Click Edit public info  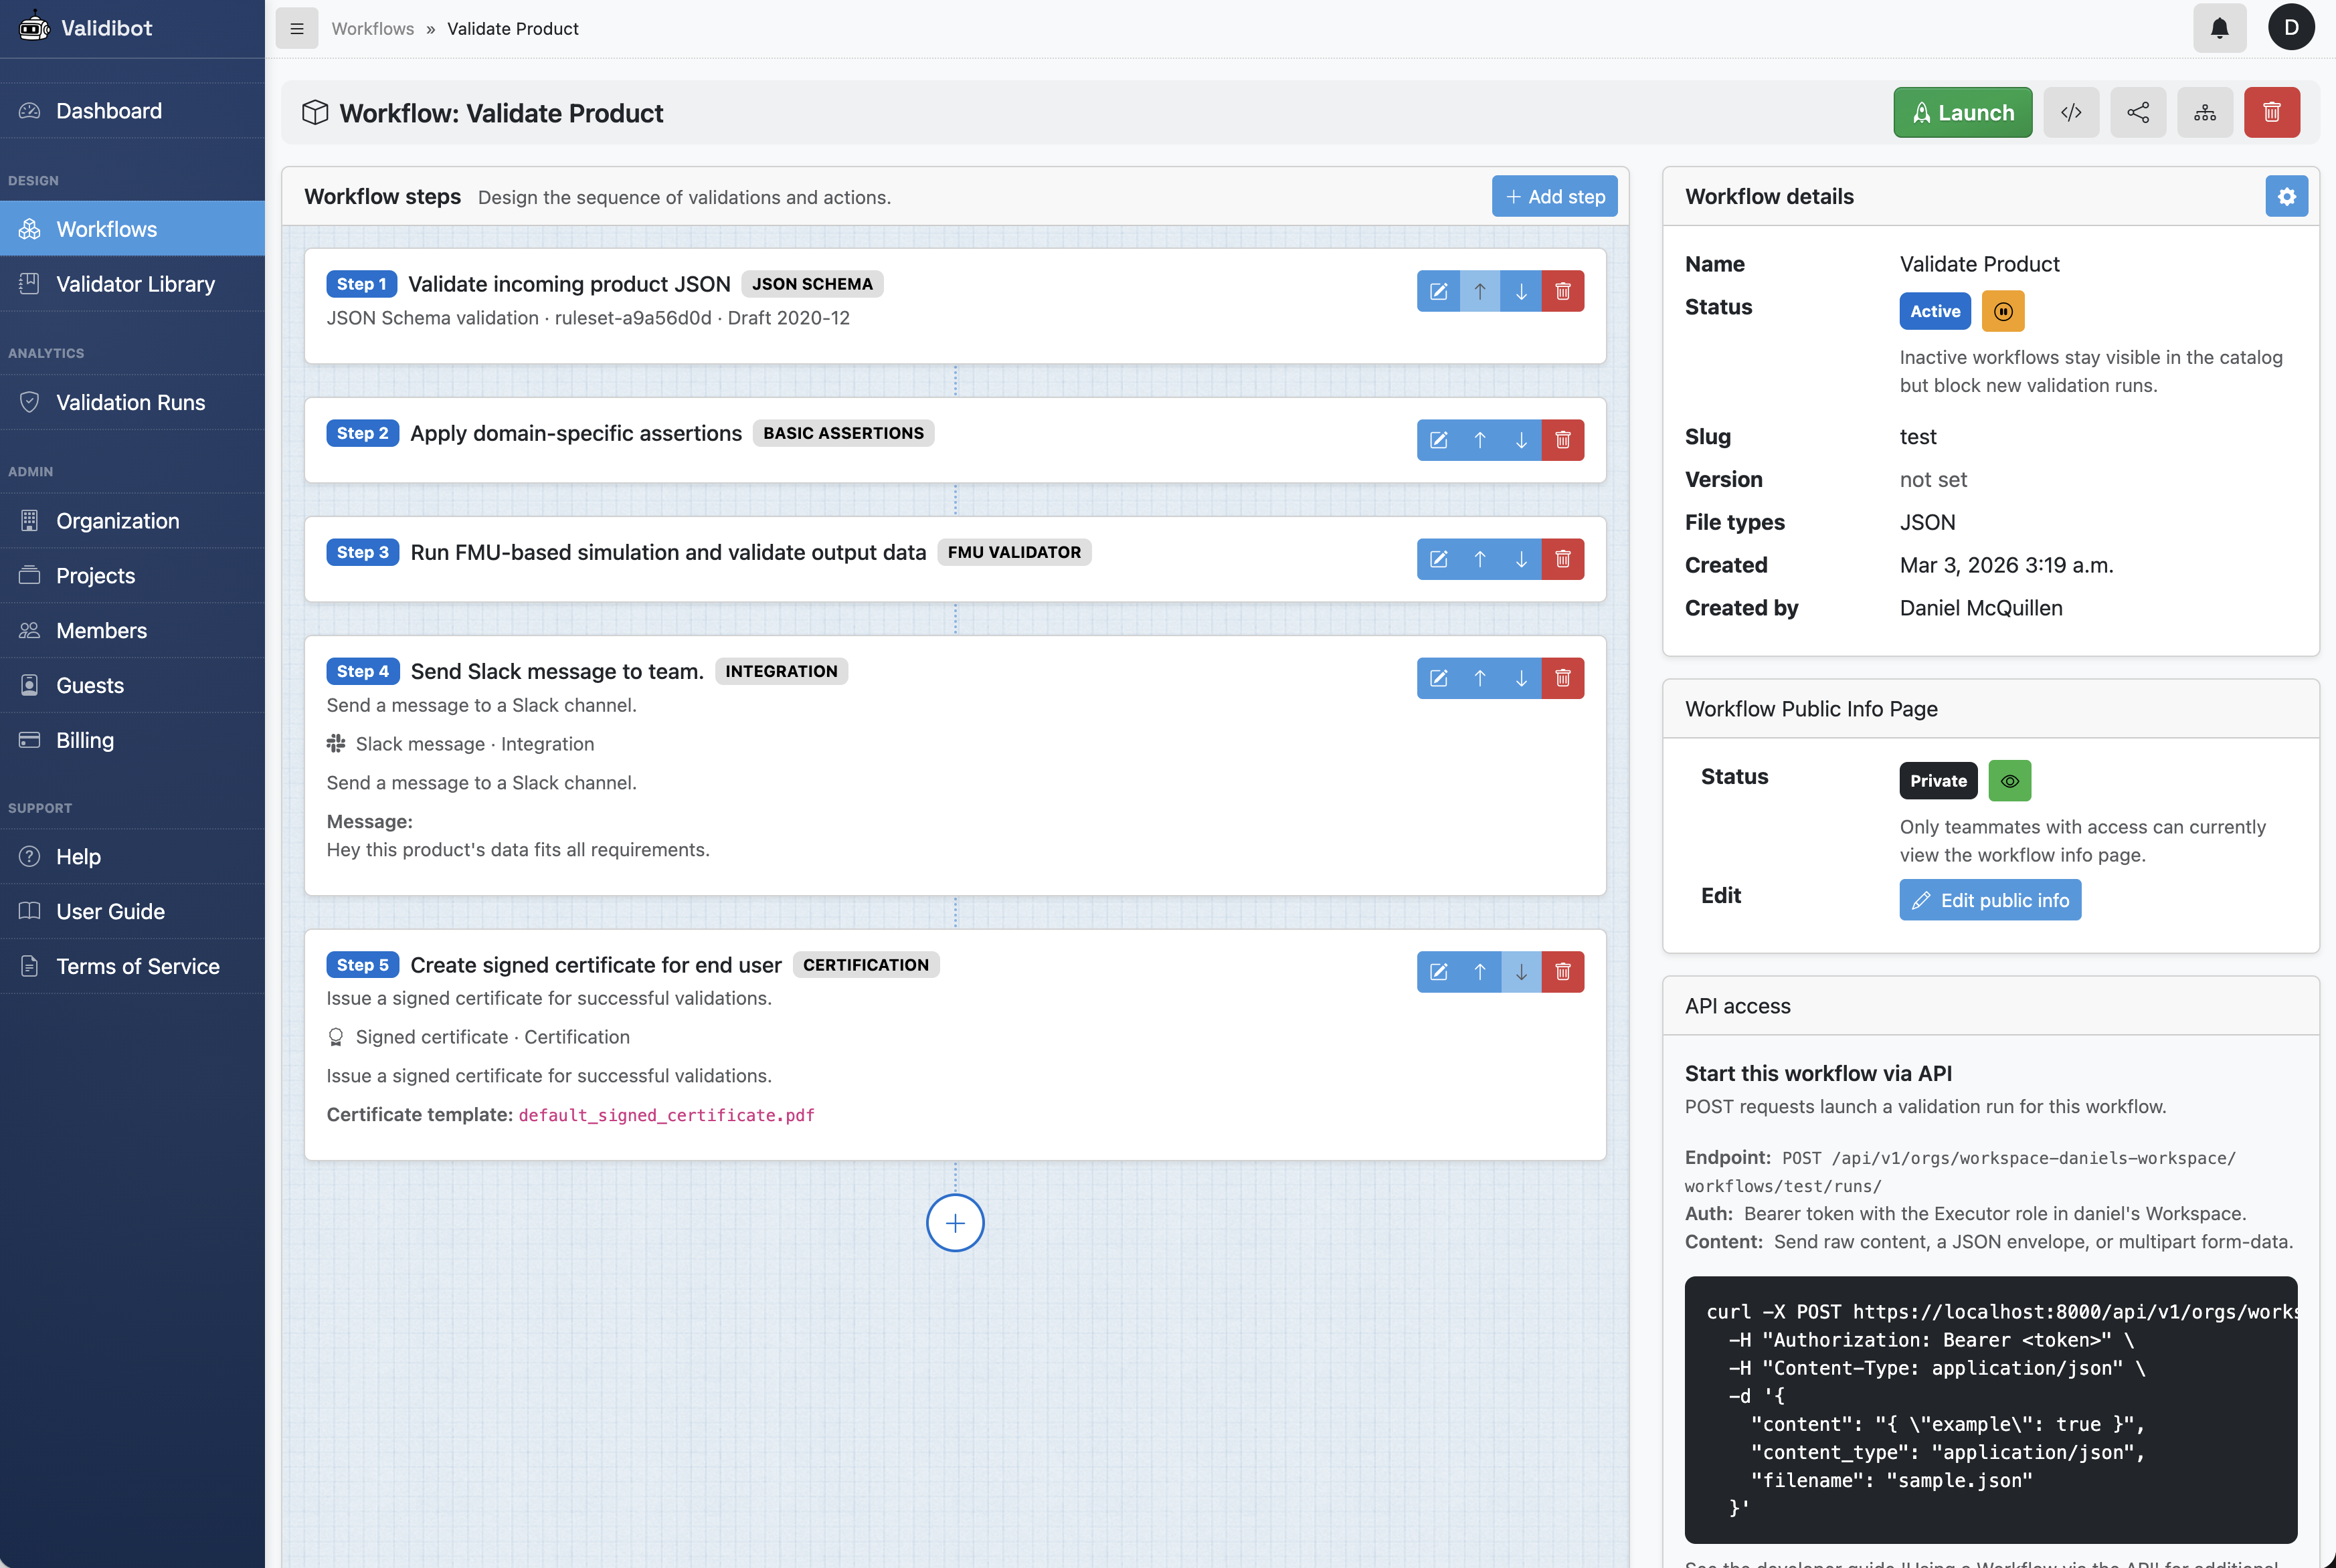[x=1989, y=899]
